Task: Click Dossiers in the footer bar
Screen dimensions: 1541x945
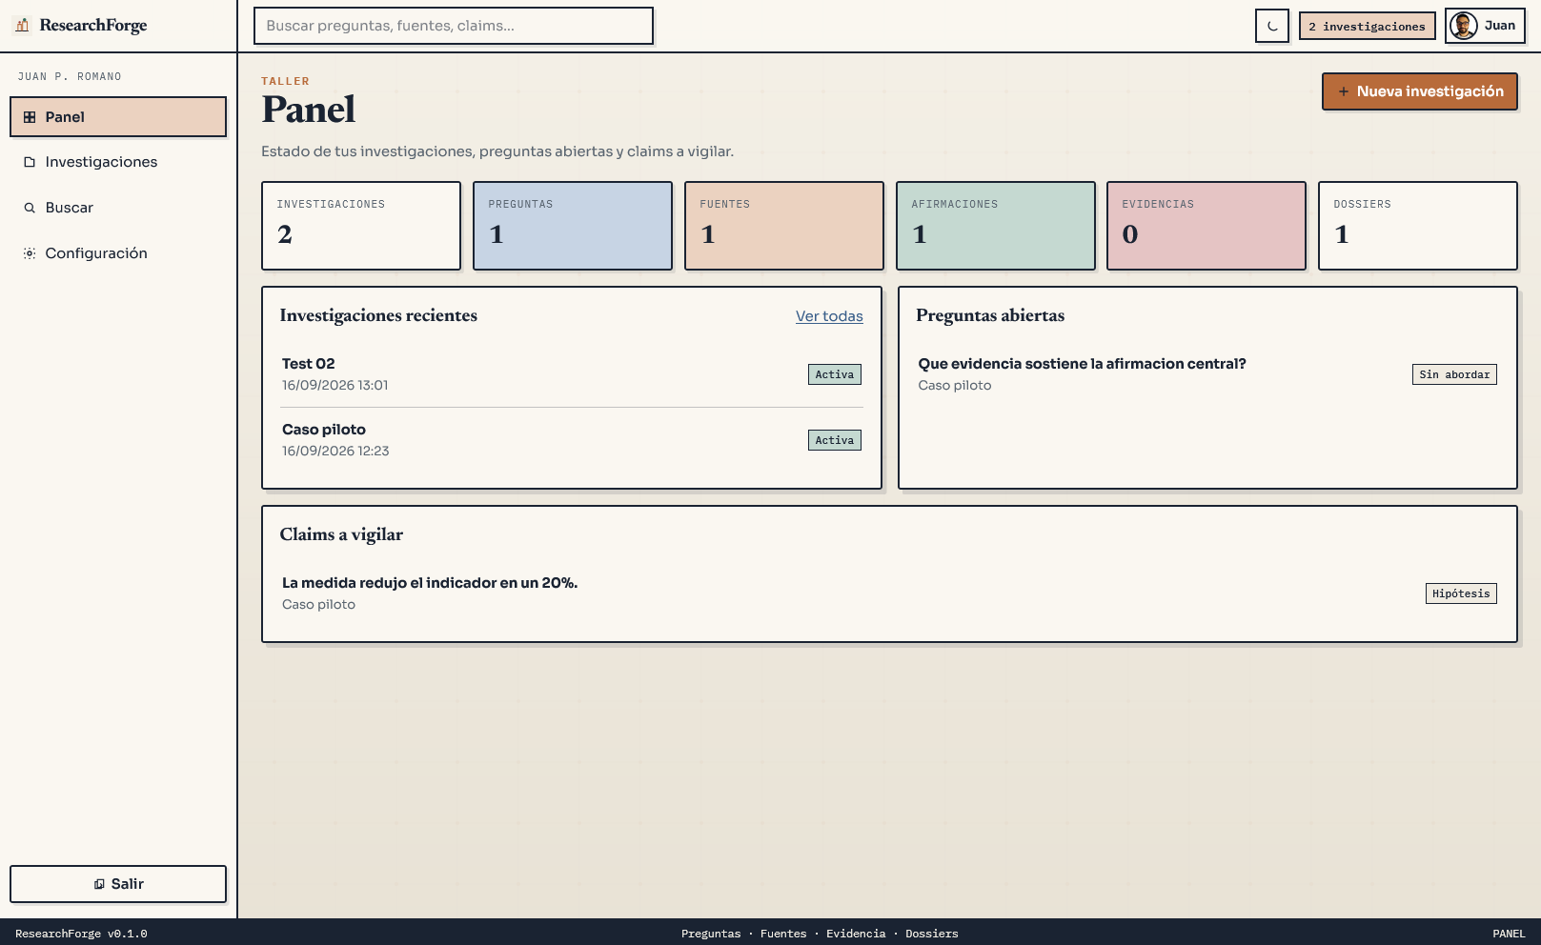Action: pyautogui.click(x=932, y=934)
